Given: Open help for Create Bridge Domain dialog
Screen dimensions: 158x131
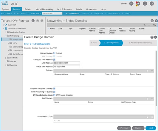Looking at the screenshot, I should (152, 37).
